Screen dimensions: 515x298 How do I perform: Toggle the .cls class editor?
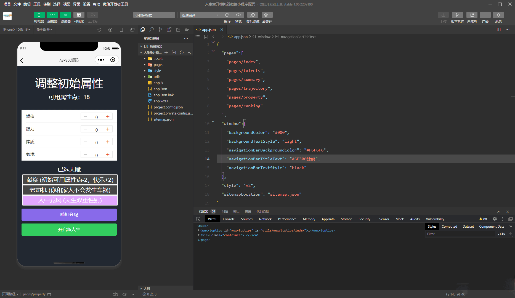[x=501, y=234]
